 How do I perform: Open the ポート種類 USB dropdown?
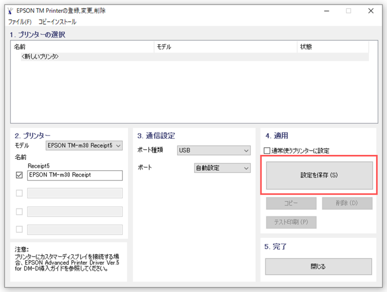[x=214, y=150]
